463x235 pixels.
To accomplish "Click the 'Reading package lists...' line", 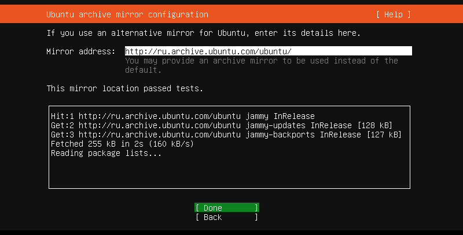I will pos(106,153).
